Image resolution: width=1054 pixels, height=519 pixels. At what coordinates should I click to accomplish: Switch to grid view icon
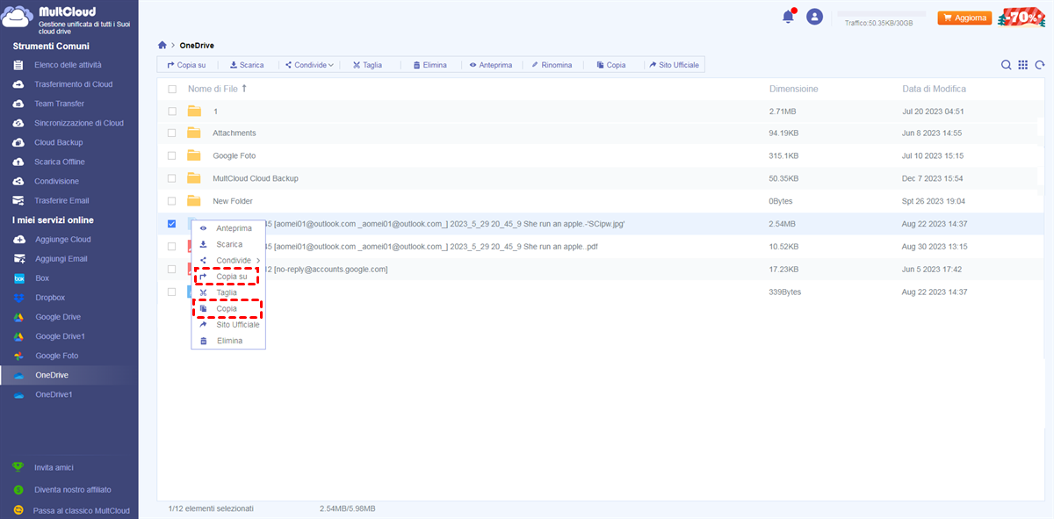(1023, 65)
